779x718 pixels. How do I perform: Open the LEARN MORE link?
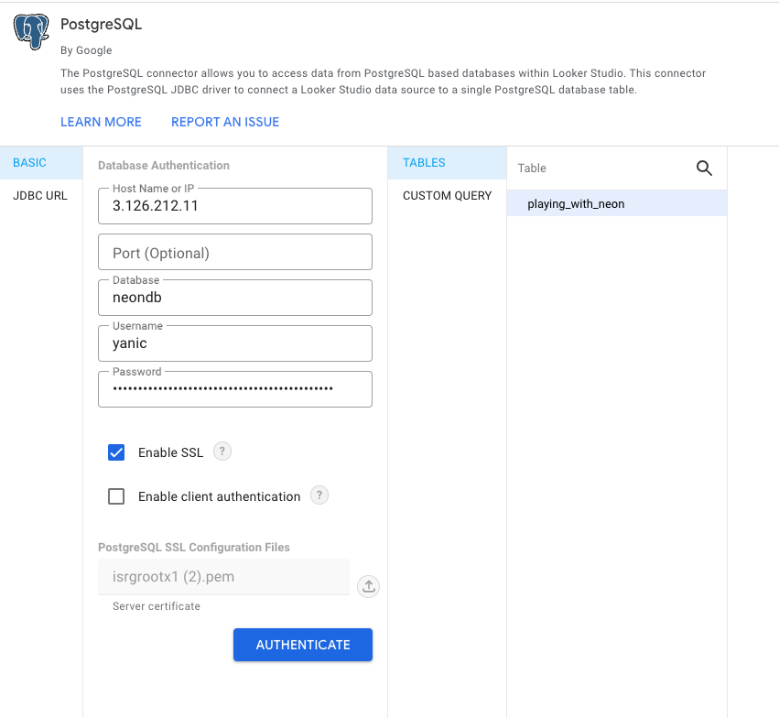pyautogui.click(x=101, y=122)
